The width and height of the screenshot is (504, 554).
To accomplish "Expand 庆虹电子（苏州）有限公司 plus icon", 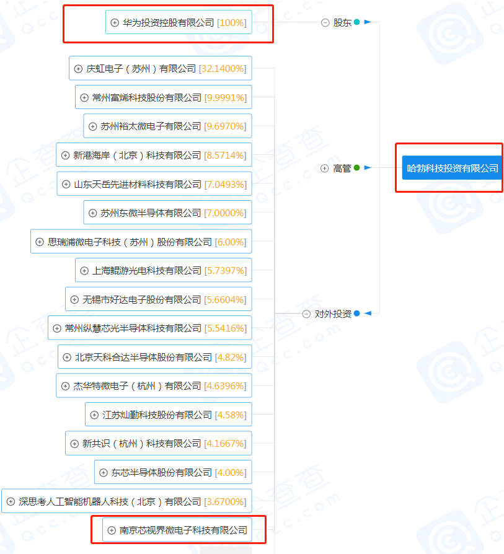I will (78, 69).
